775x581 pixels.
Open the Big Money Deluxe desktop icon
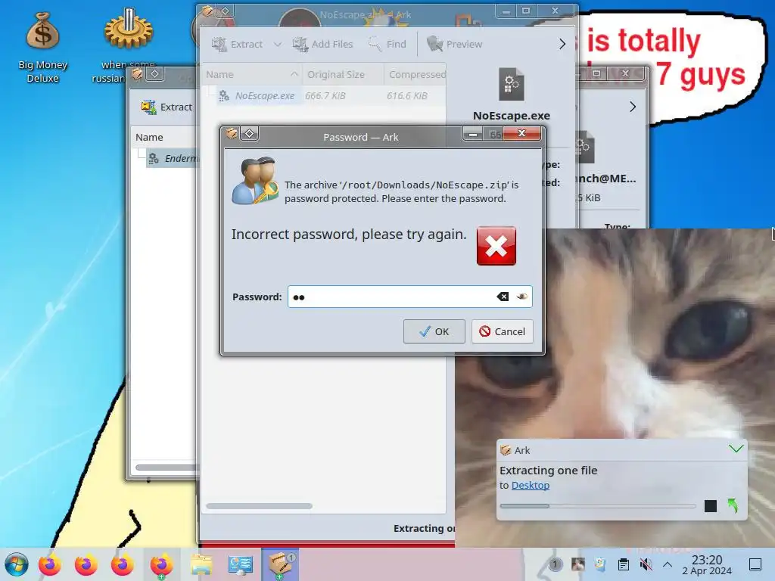pos(42,47)
